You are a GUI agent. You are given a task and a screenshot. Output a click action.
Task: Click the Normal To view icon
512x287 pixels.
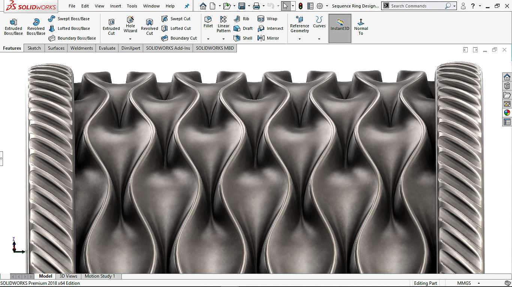(361, 27)
